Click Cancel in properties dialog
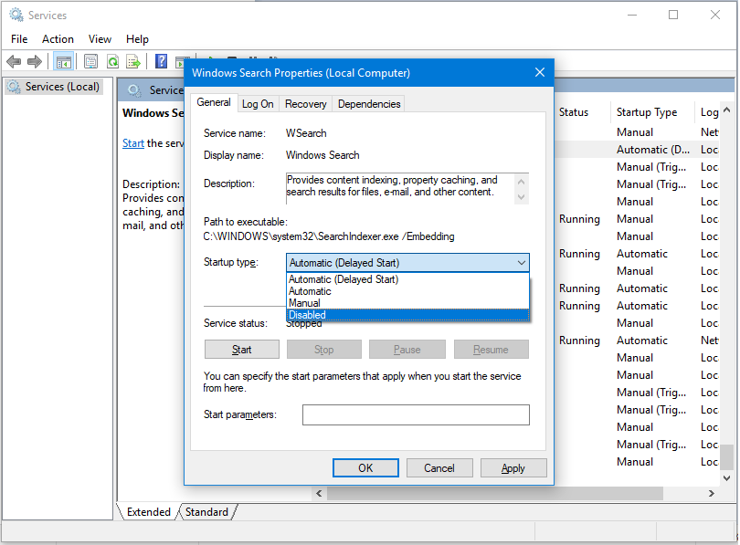Screen dimensions: 740x545 click(x=439, y=467)
